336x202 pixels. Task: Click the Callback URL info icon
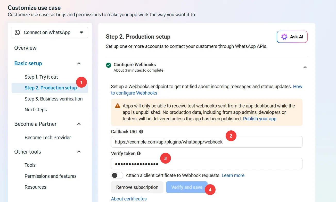[141, 131]
